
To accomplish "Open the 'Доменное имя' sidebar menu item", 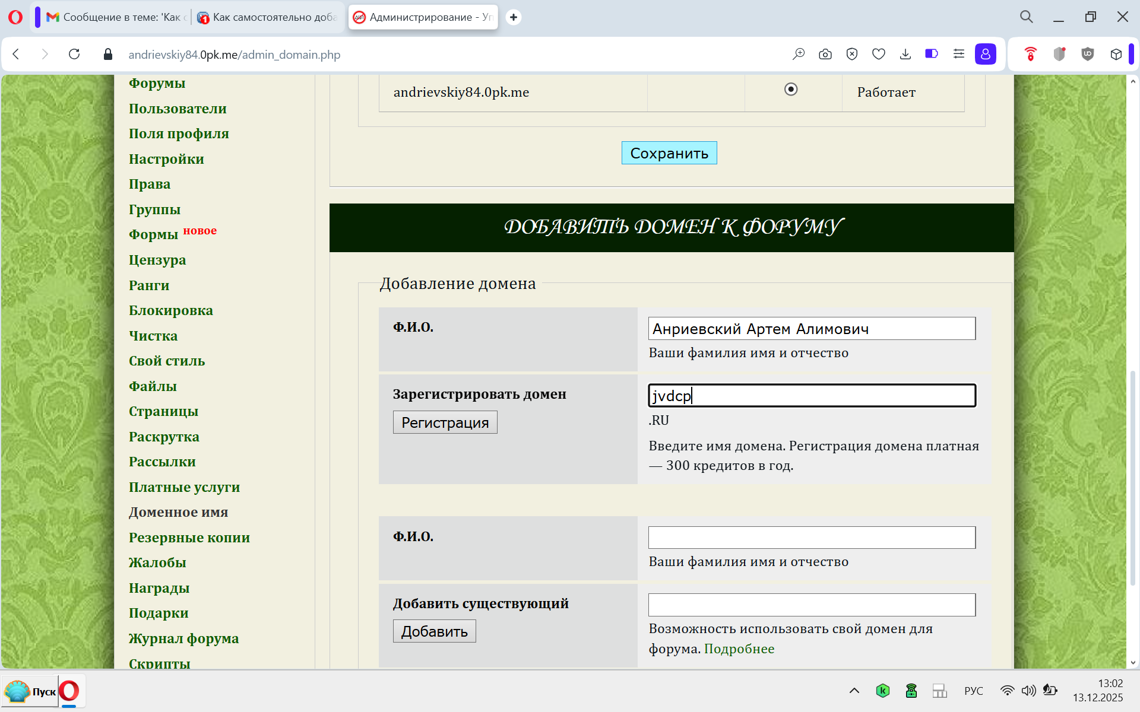I will [x=178, y=512].
